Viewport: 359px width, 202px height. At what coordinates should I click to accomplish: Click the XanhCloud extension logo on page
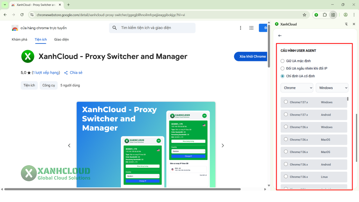28,56
